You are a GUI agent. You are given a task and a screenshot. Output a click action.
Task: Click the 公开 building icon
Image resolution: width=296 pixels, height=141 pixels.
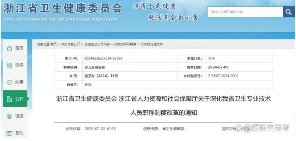click(x=9, y=99)
